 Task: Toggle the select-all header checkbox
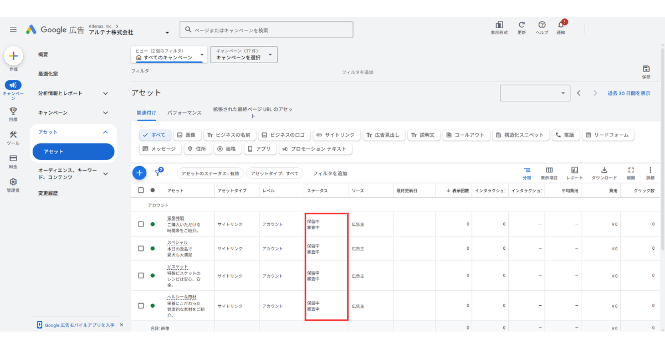point(141,191)
